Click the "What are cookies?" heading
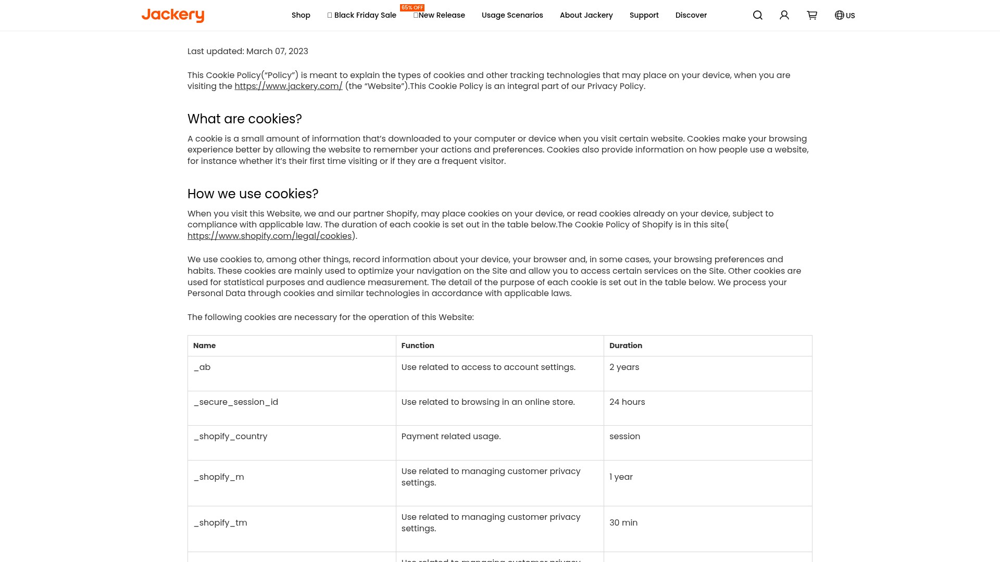1000x562 pixels. point(245,119)
